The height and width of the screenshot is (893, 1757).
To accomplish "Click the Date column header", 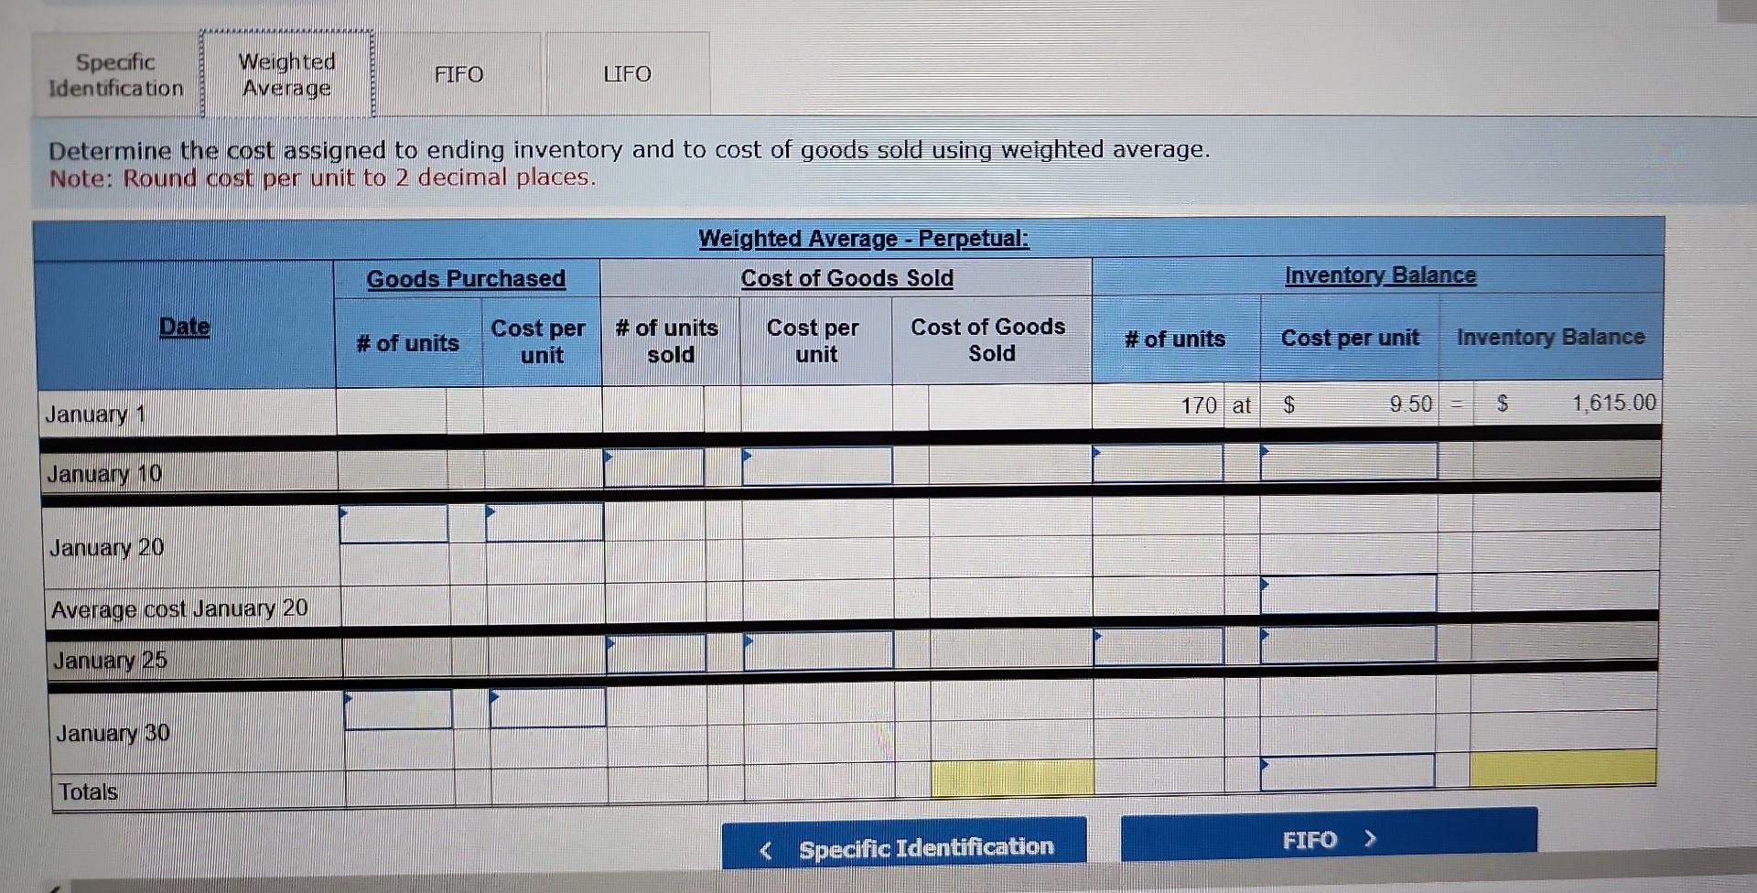I will pos(185,327).
